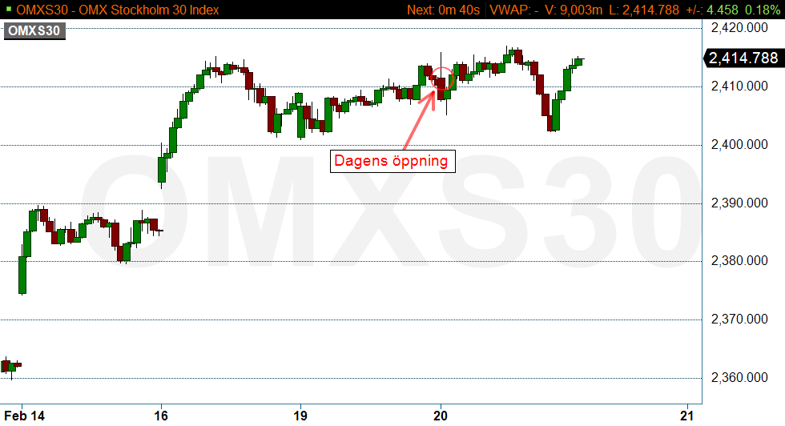Click the 2,360.000 price axis label

739,377
